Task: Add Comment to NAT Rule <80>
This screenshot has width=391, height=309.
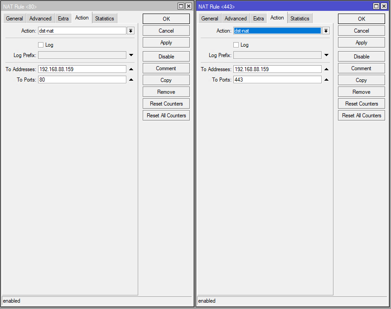Action: pos(166,68)
